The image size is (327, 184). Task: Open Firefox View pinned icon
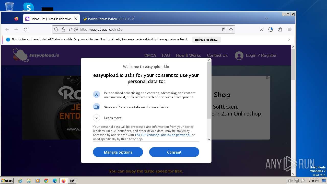(x=16, y=19)
